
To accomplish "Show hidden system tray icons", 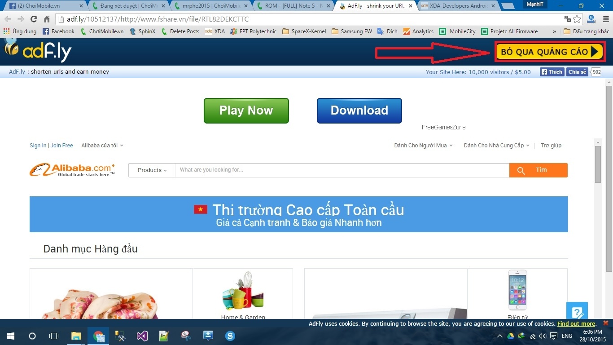I will click(499, 336).
